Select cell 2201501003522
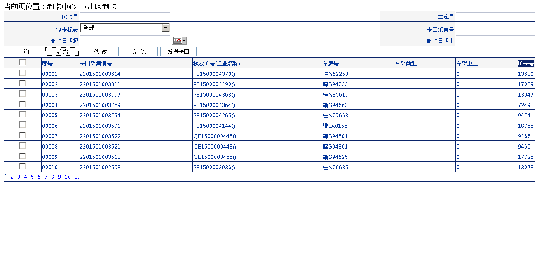 (x=100, y=136)
